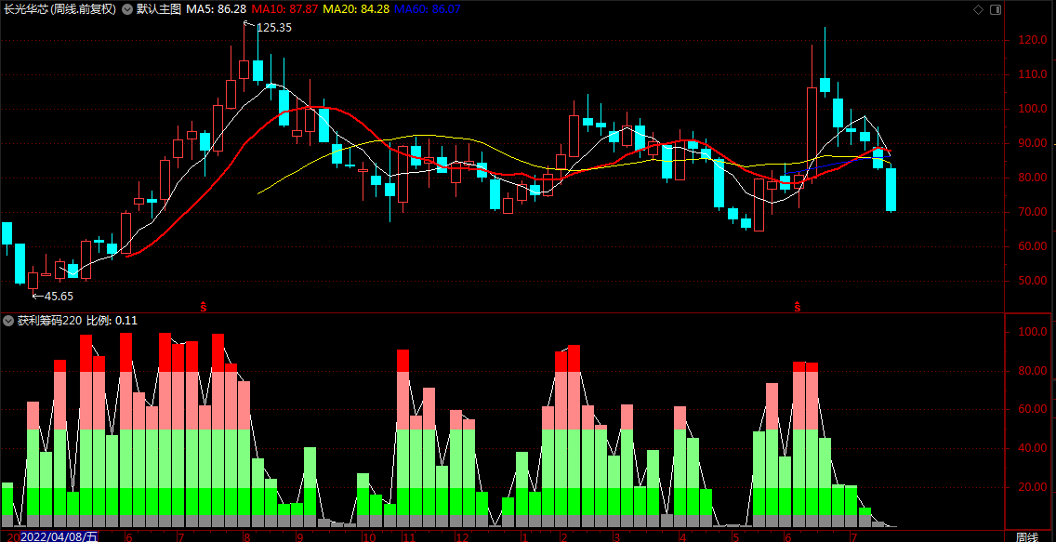Click the 125.35 high price label
This screenshot has height=542, width=1056.
click(x=273, y=28)
